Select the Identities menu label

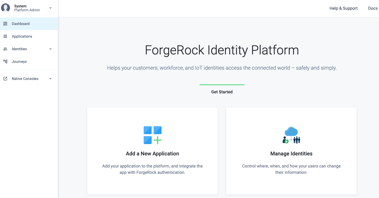point(19,49)
